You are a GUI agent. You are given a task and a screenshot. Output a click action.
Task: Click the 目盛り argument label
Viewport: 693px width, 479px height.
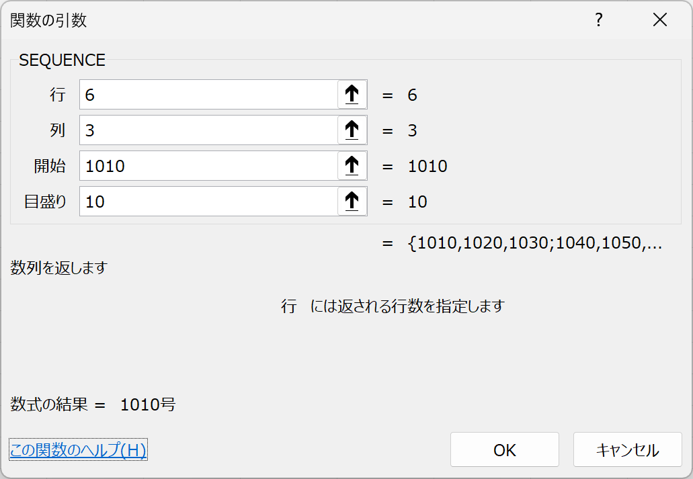(x=46, y=202)
